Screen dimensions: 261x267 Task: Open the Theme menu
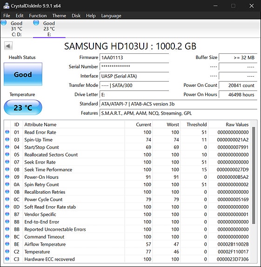[59, 16]
